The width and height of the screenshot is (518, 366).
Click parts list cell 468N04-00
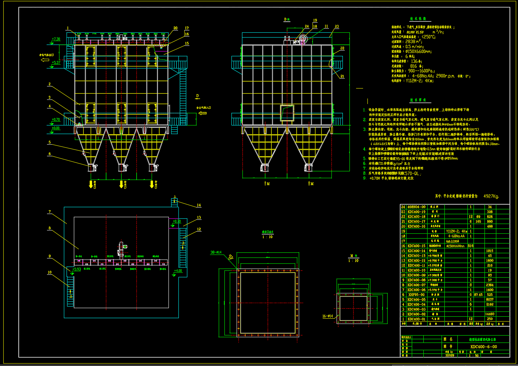coord(416,207)
